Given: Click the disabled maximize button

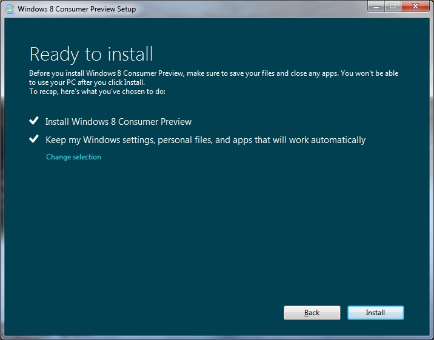Looking at the screenshot, I should [x=393, y=6].
